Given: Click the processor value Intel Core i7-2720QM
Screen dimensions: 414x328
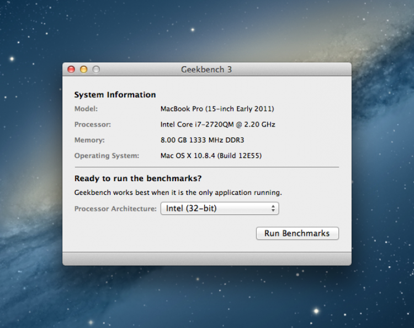Looking at the screenshot, I should click(x=218, y=124).
